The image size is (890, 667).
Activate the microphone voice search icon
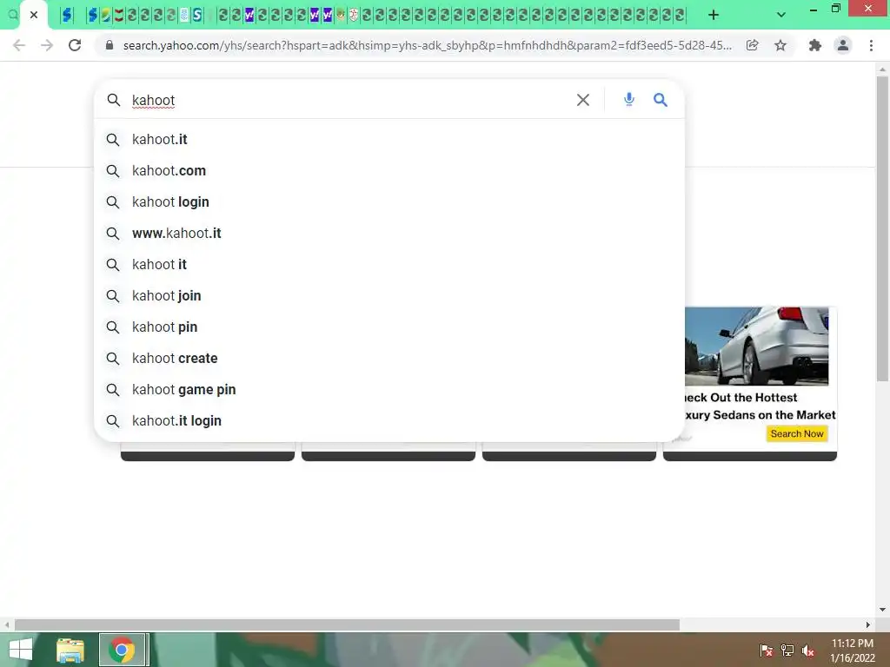coord(629,99)
